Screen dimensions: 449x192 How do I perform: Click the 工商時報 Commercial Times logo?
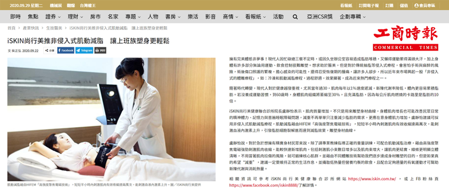pos(405,38)
